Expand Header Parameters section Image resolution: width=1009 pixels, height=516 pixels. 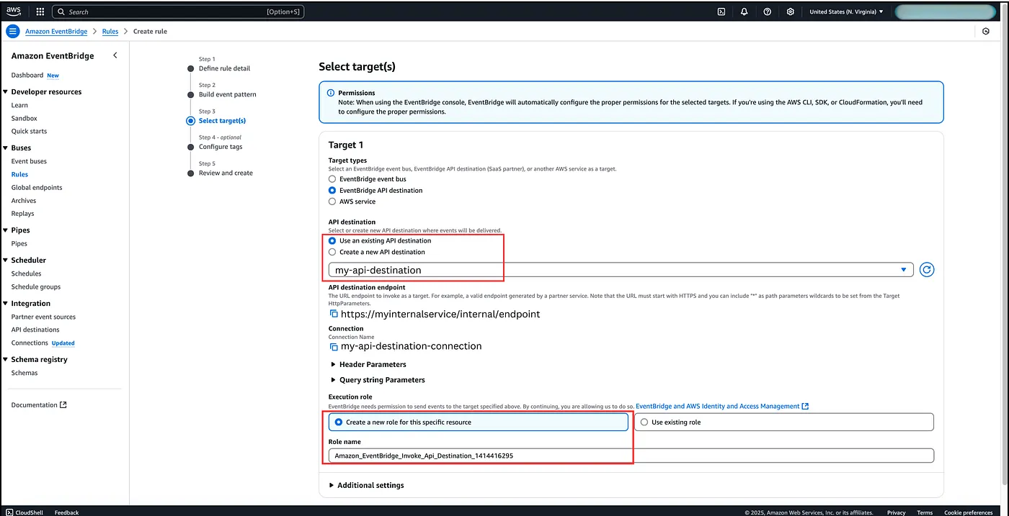click(x=368, y=364)
